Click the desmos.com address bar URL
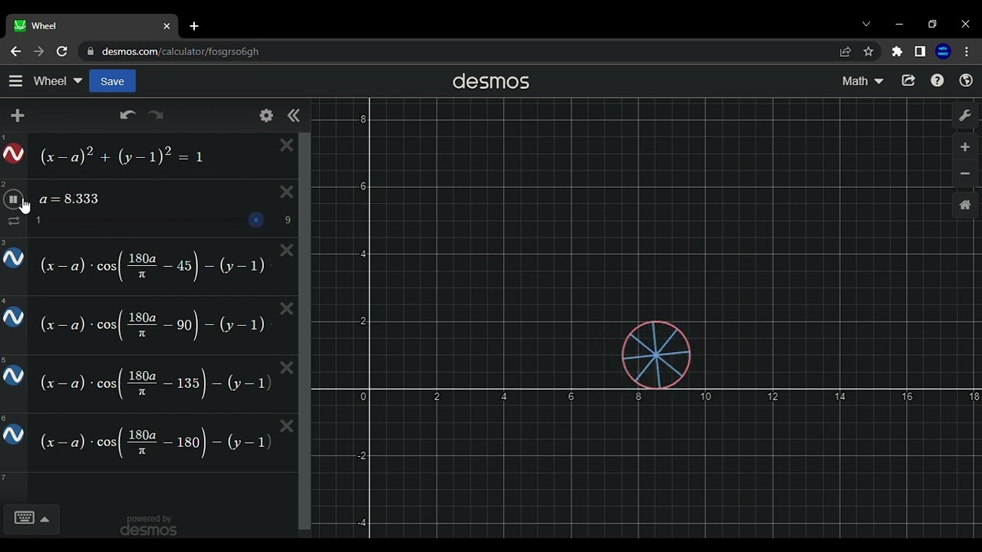The width and height of the screenshot is (982, 552). 180,51
